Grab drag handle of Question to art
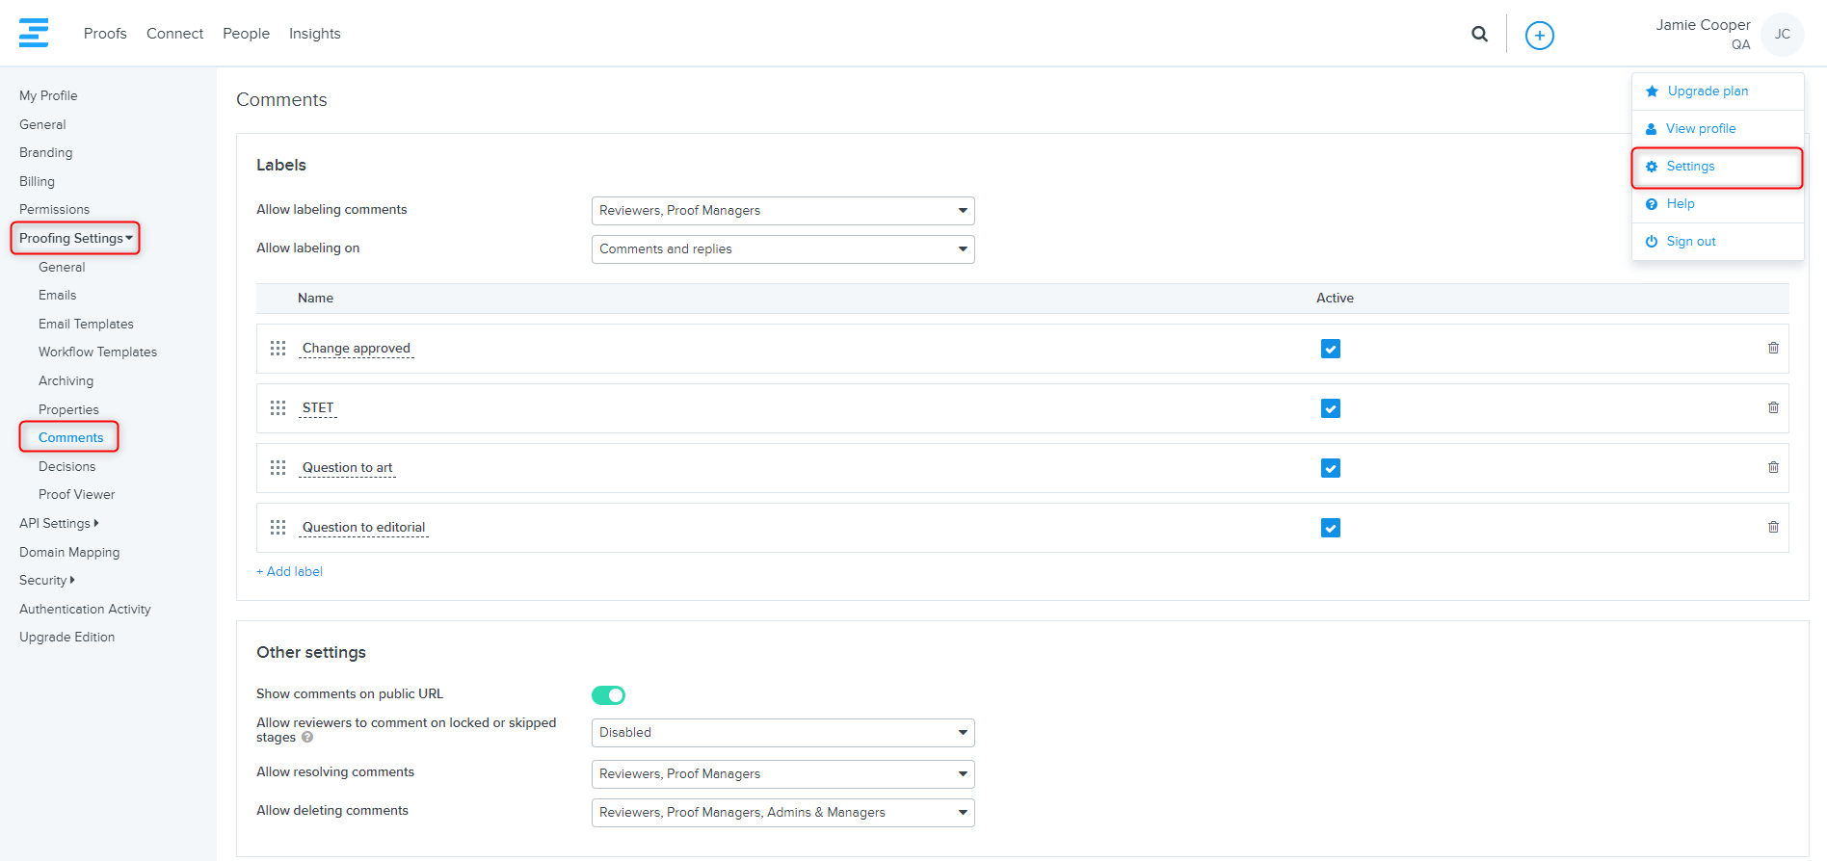Viewport: 1827px width, 861px height. pos(278,468)
